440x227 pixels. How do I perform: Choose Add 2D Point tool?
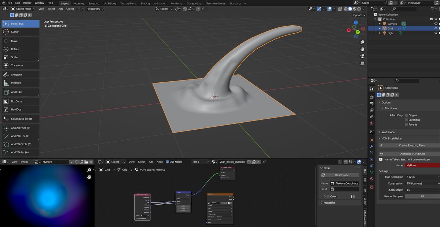(x=20, y=128)
